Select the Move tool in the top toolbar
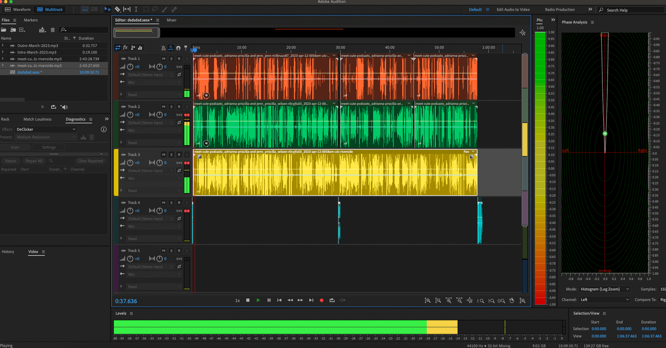This screenshot has width=666, height=348. click(108, 9)
